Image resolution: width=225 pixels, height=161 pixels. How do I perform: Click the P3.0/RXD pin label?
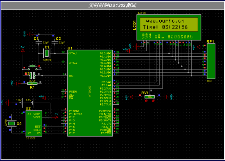coord(105,111)
